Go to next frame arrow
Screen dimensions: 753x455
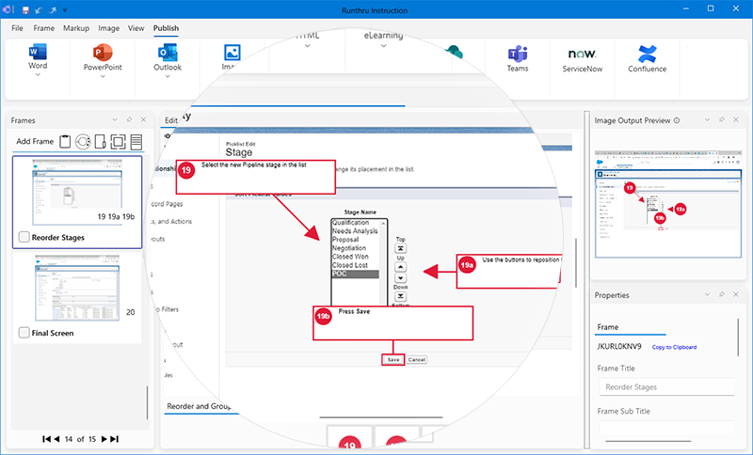click(104, 439)
